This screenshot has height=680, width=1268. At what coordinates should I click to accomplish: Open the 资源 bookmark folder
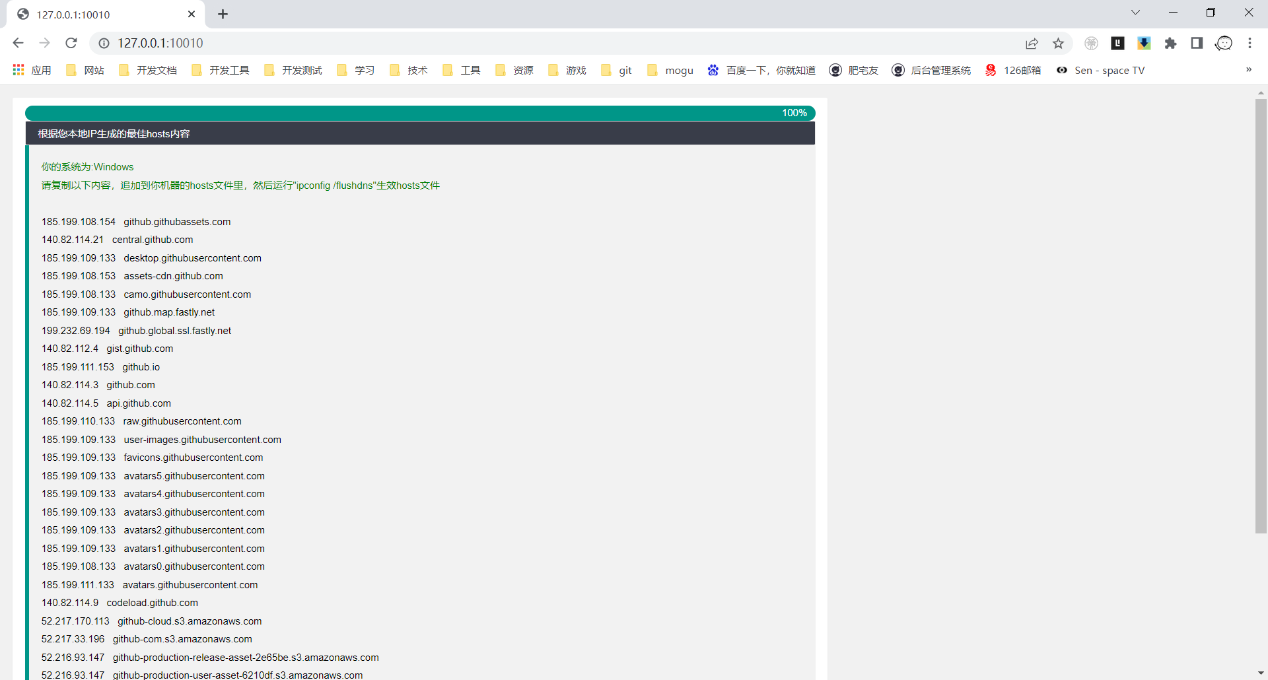[x=514, y=70]
